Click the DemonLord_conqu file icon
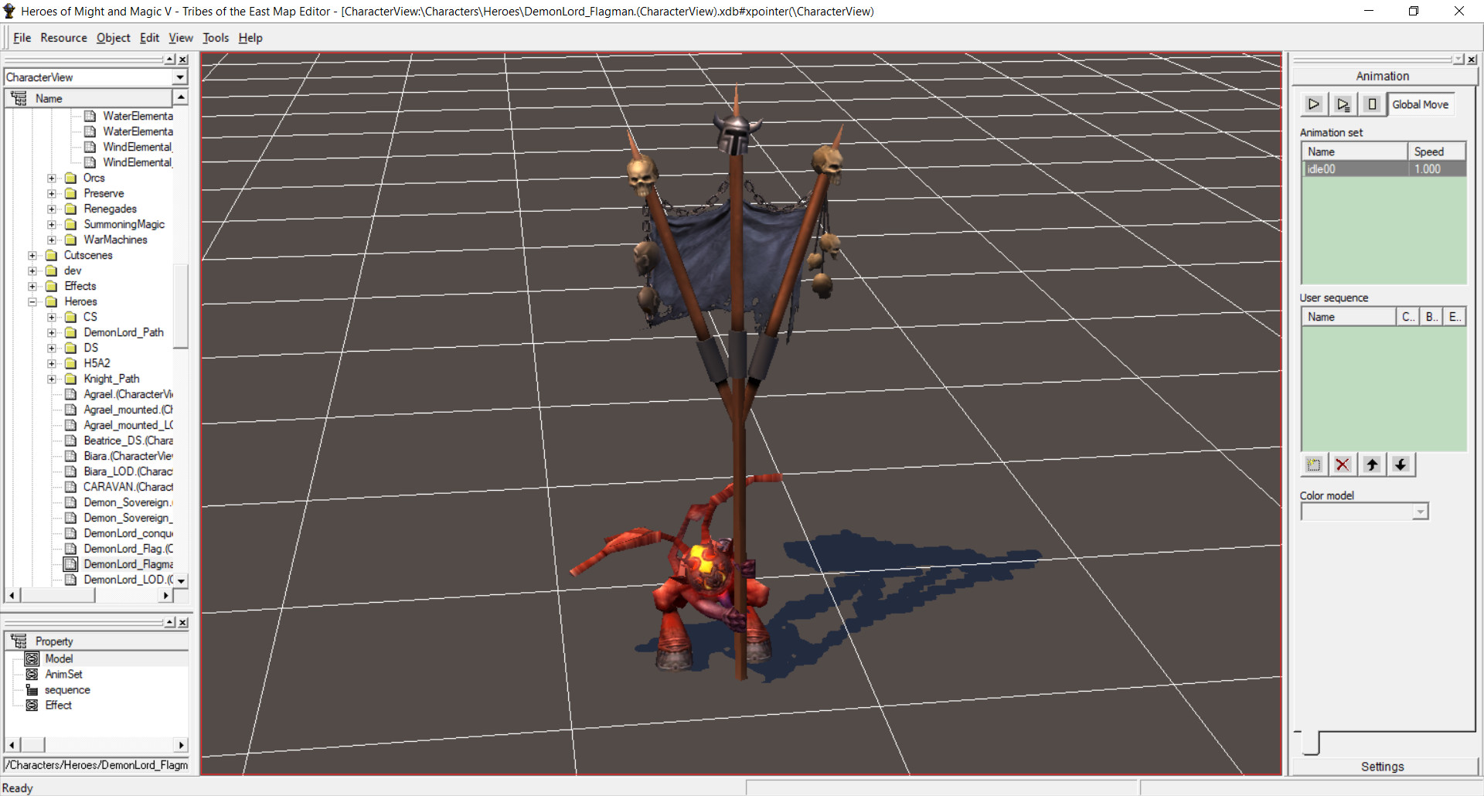 click(x=71, y=533)
